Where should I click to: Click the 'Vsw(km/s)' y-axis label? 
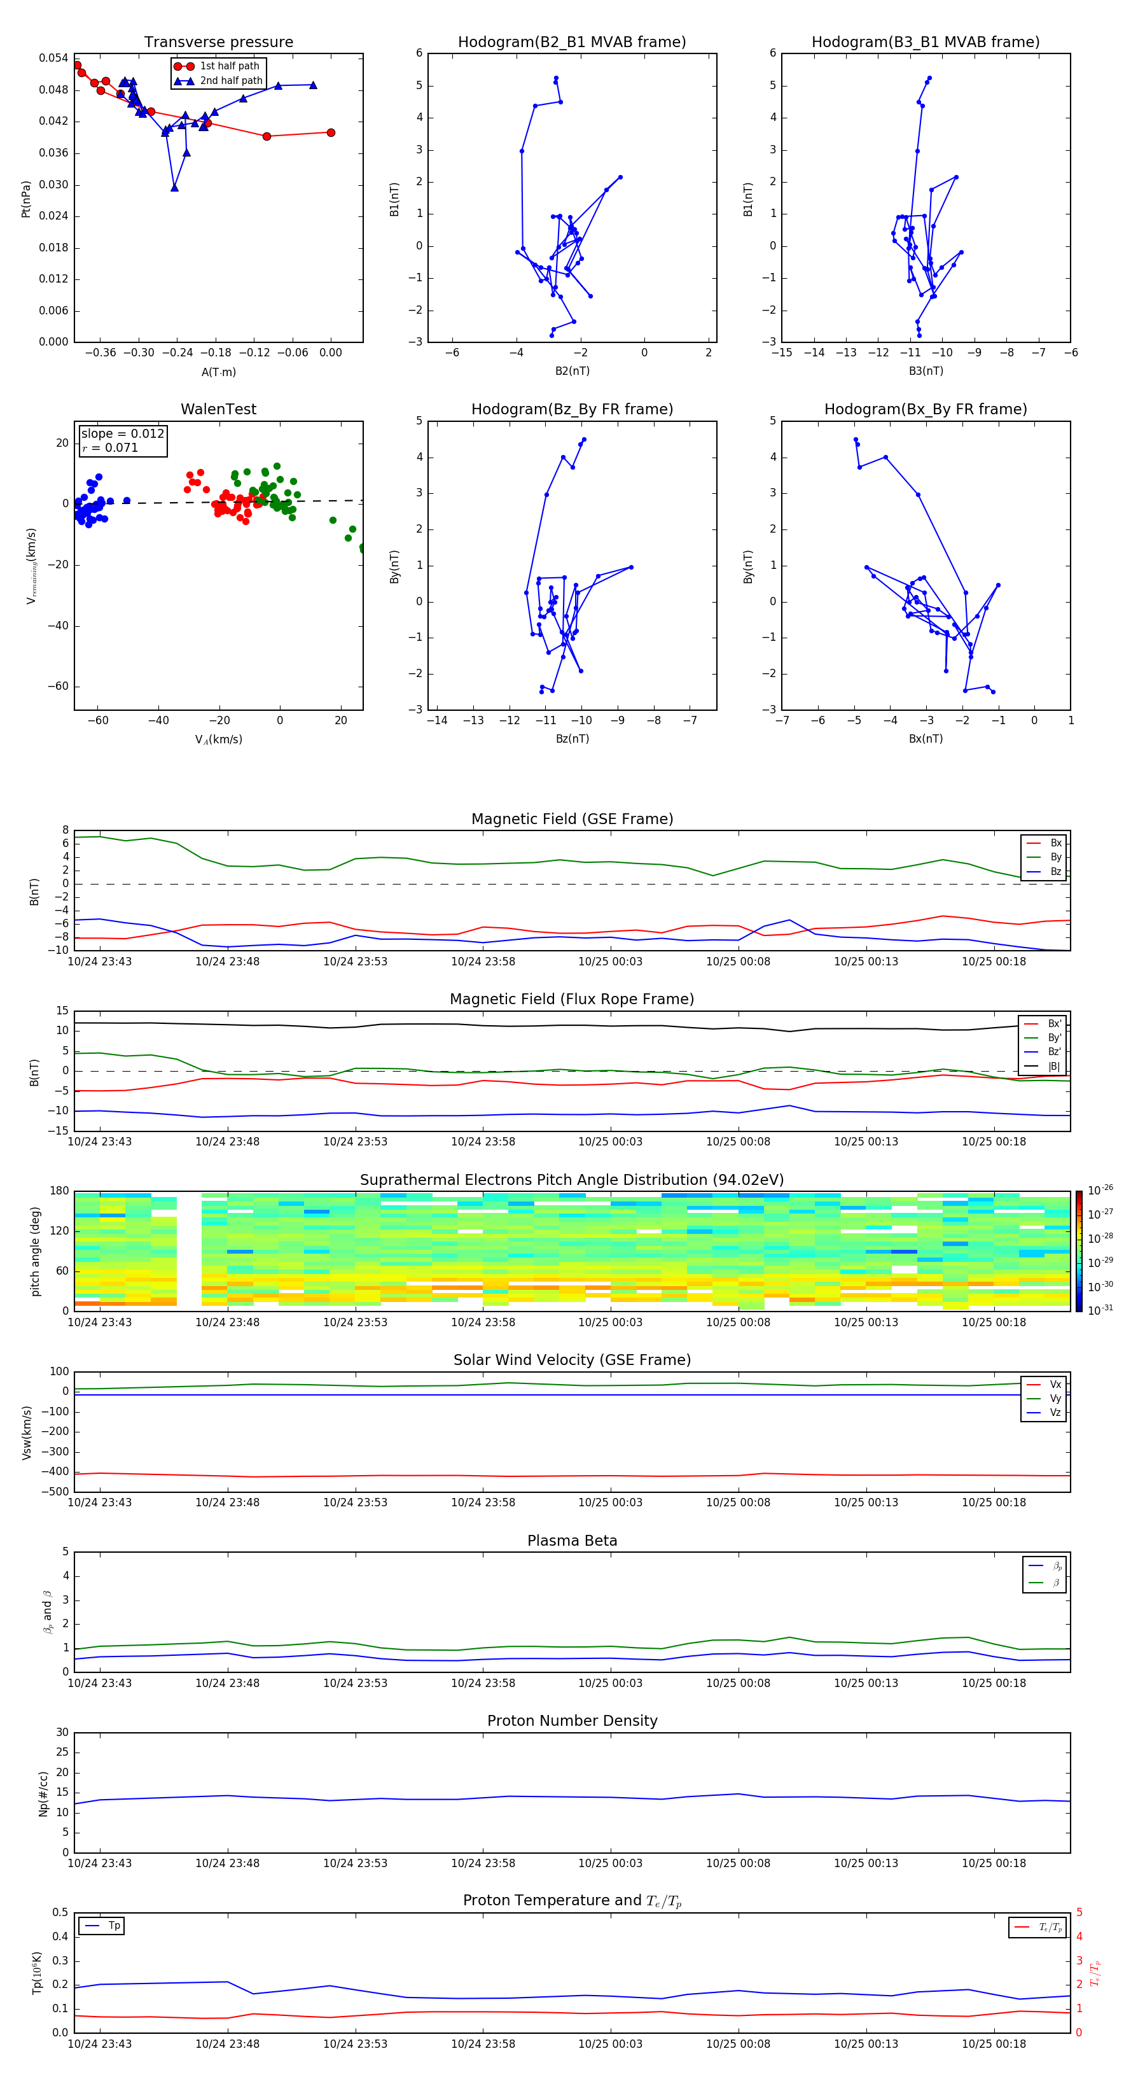coord(27,1432)
